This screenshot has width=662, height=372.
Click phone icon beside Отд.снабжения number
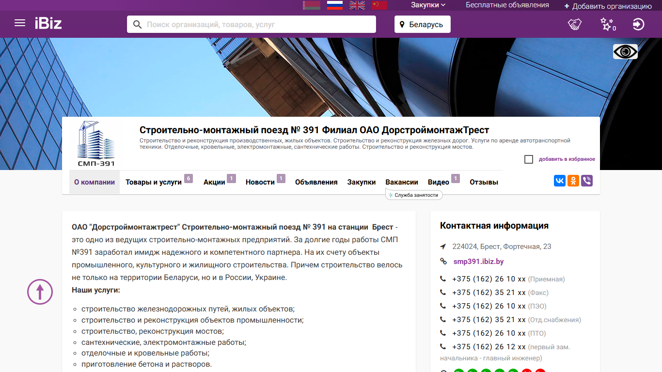point(443,320)
